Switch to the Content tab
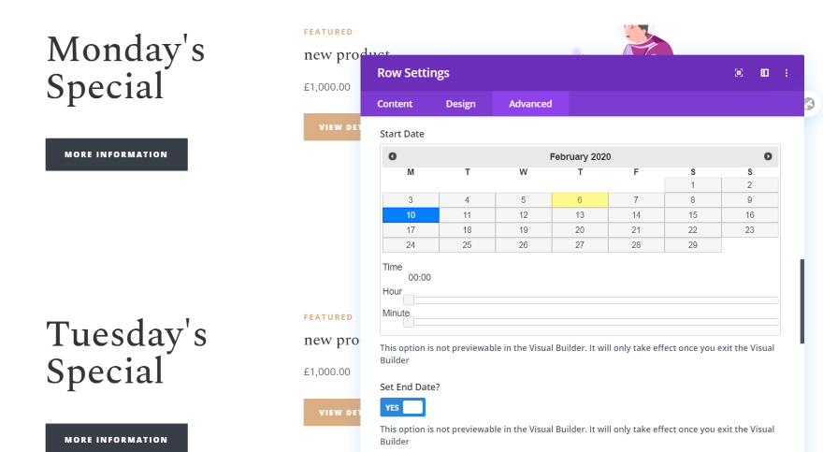 [395, 104]
